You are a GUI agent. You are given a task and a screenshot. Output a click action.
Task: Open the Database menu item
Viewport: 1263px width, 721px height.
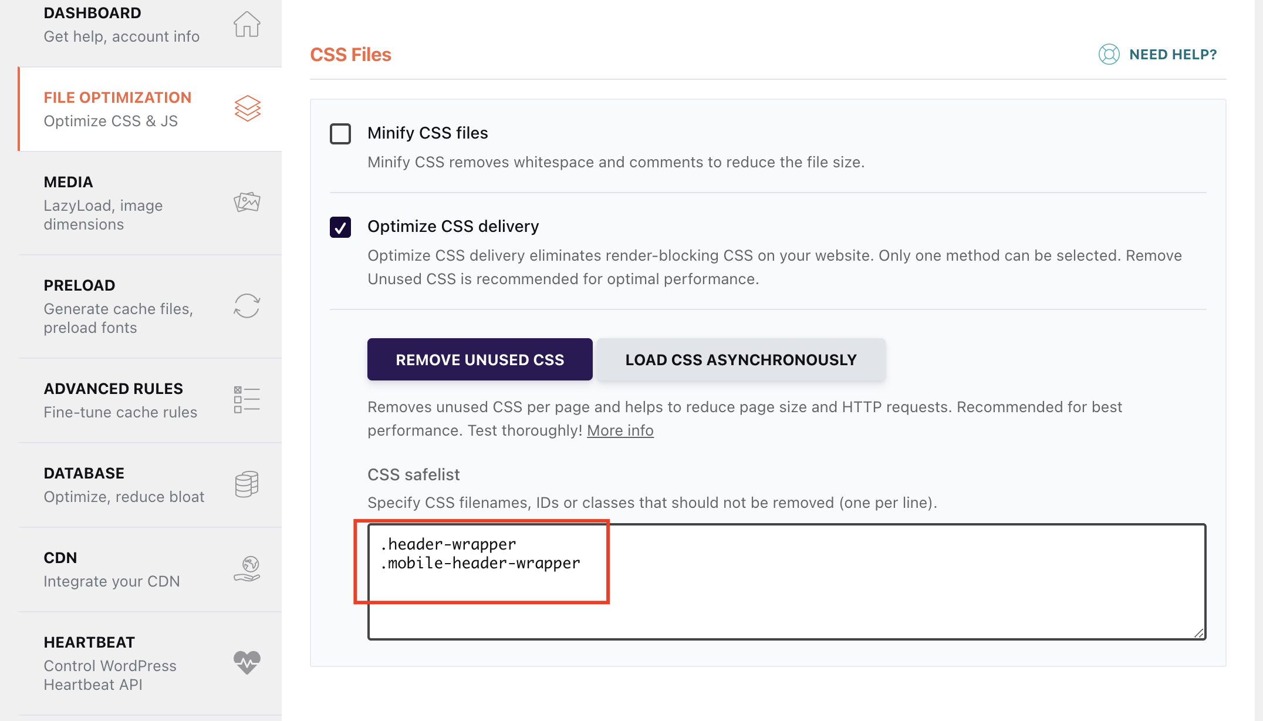pyautogui.click(x=150, y=485)
